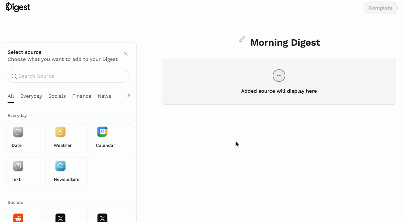Show the News category tab
Screen dimensions: 404x222
[x=104, y=96]
